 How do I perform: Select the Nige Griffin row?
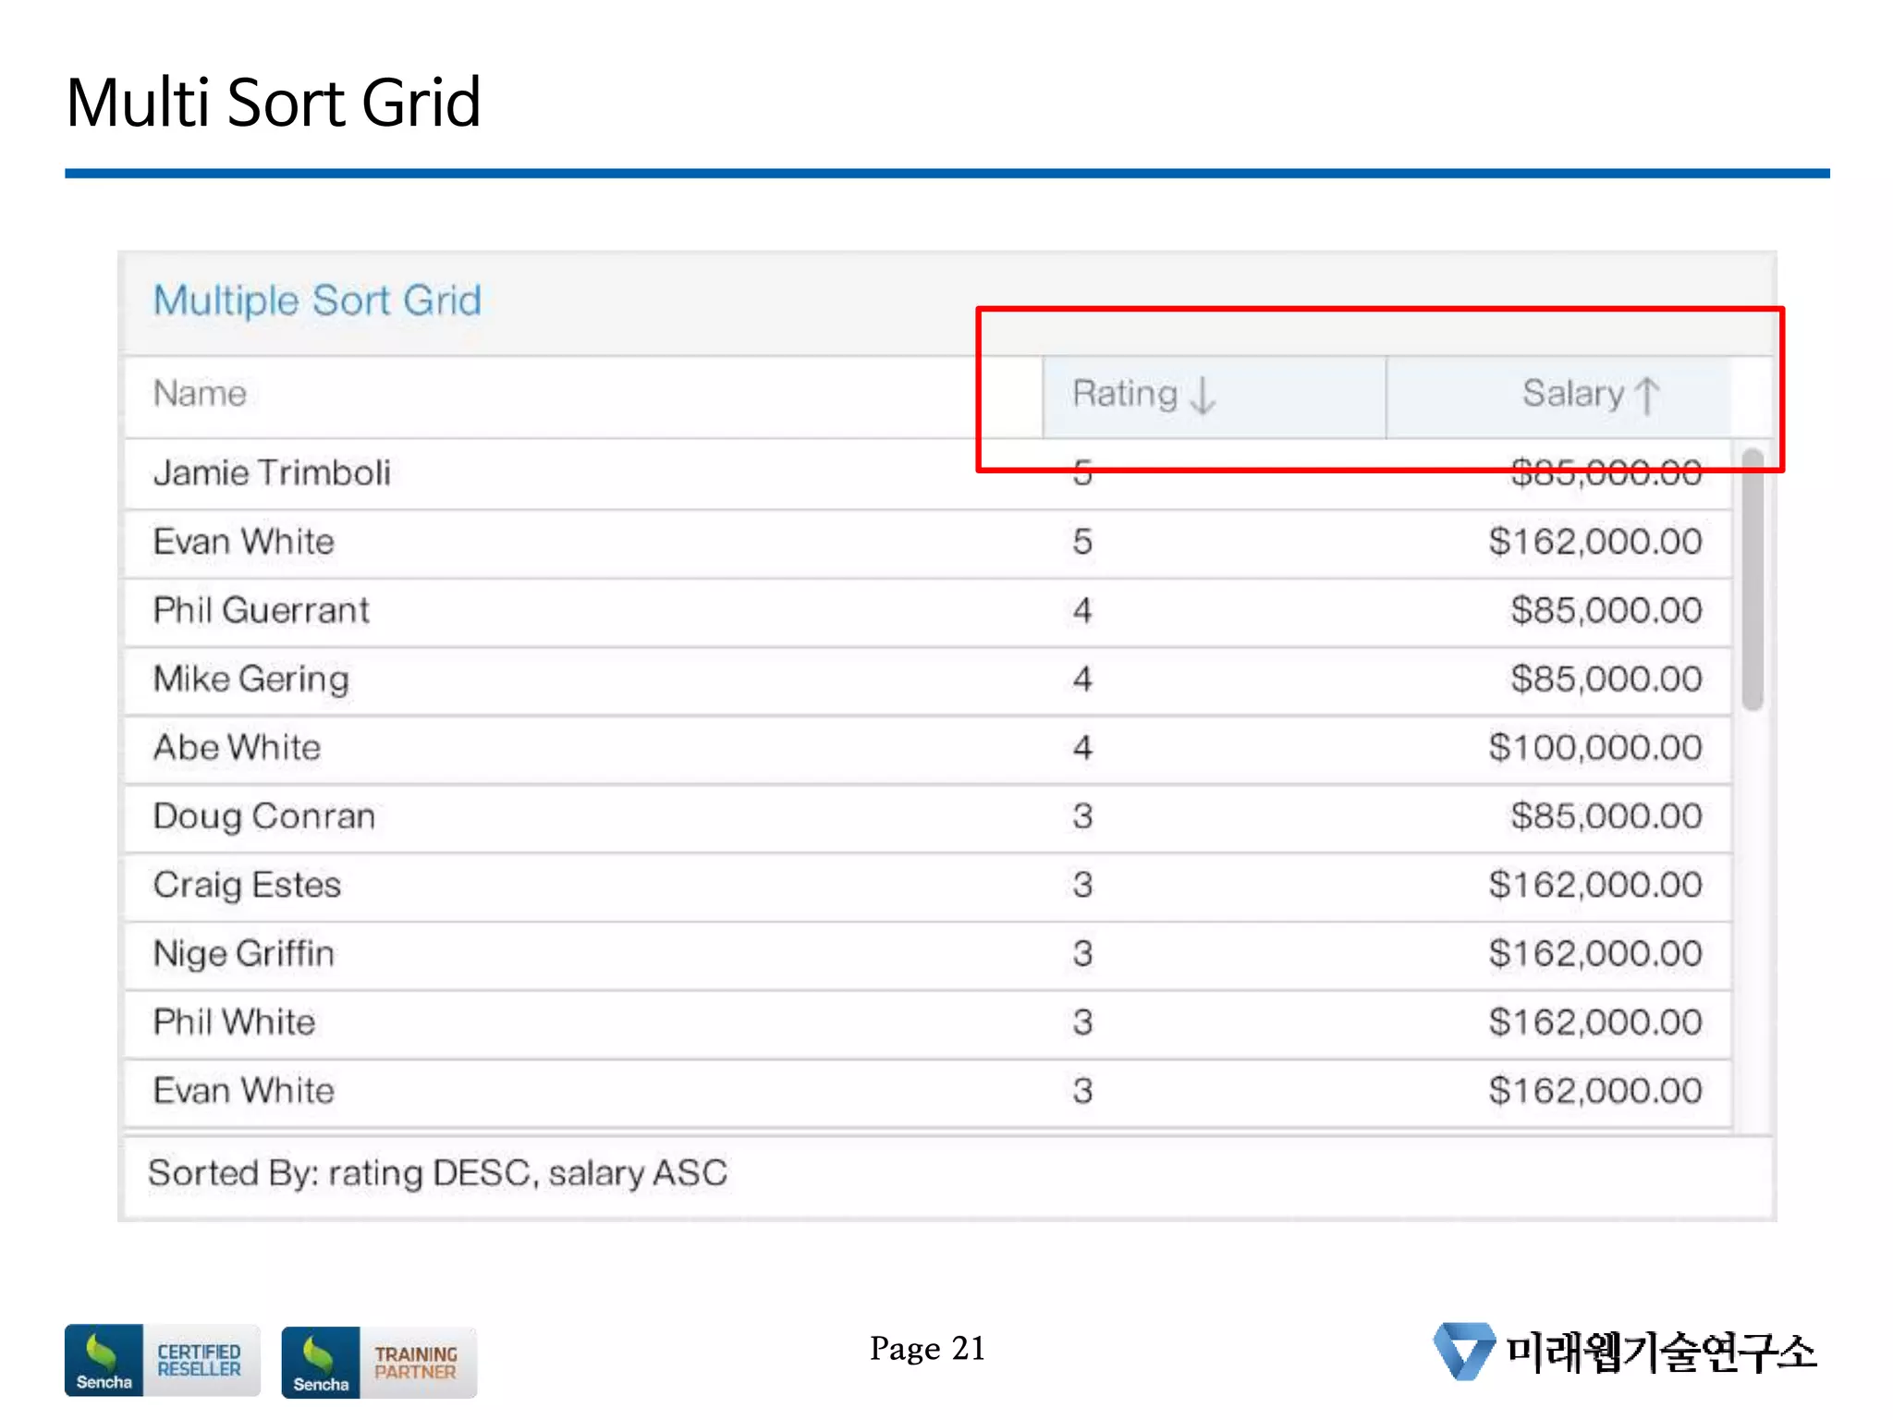click(x=243, y=954)
